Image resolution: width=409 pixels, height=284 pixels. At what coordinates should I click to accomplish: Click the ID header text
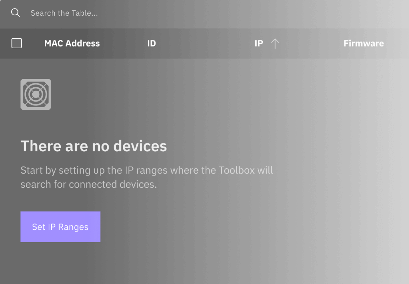[x=152, y=43]
